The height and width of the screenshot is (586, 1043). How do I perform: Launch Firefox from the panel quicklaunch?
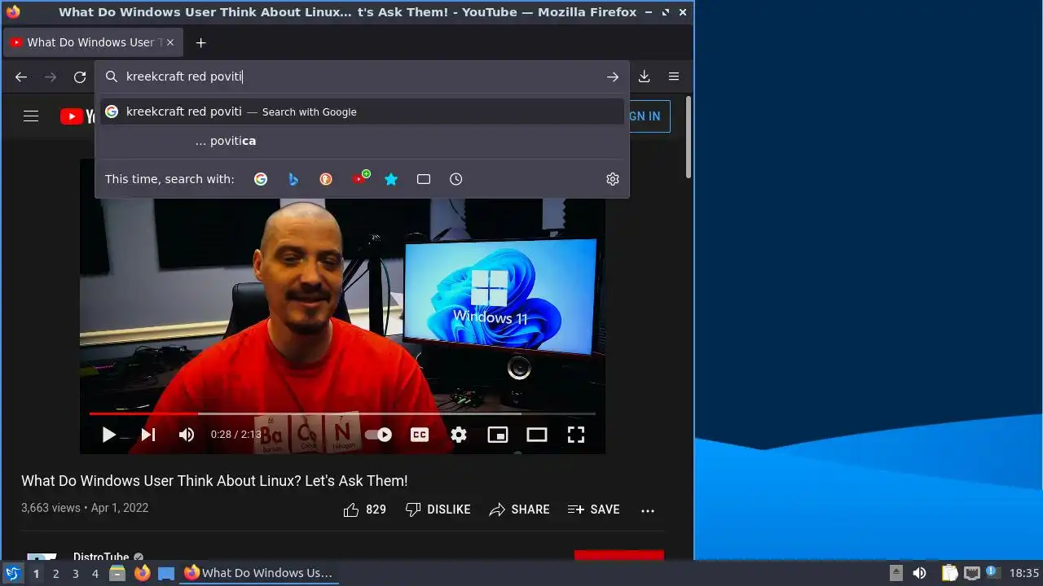pyautogui.click(x=142, y=573)
